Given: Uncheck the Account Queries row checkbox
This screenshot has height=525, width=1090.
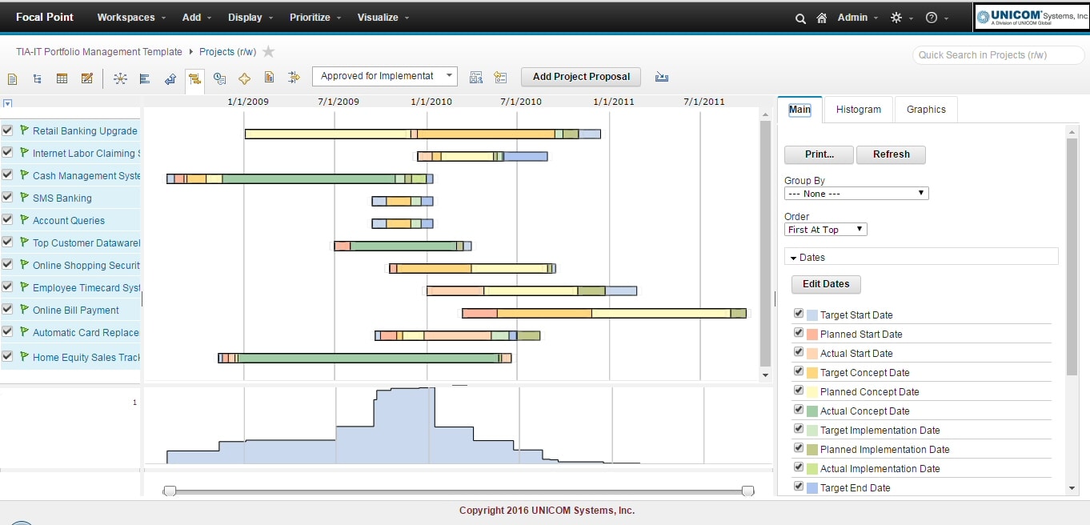Looking at the screenshot, I should click(7, 219).
